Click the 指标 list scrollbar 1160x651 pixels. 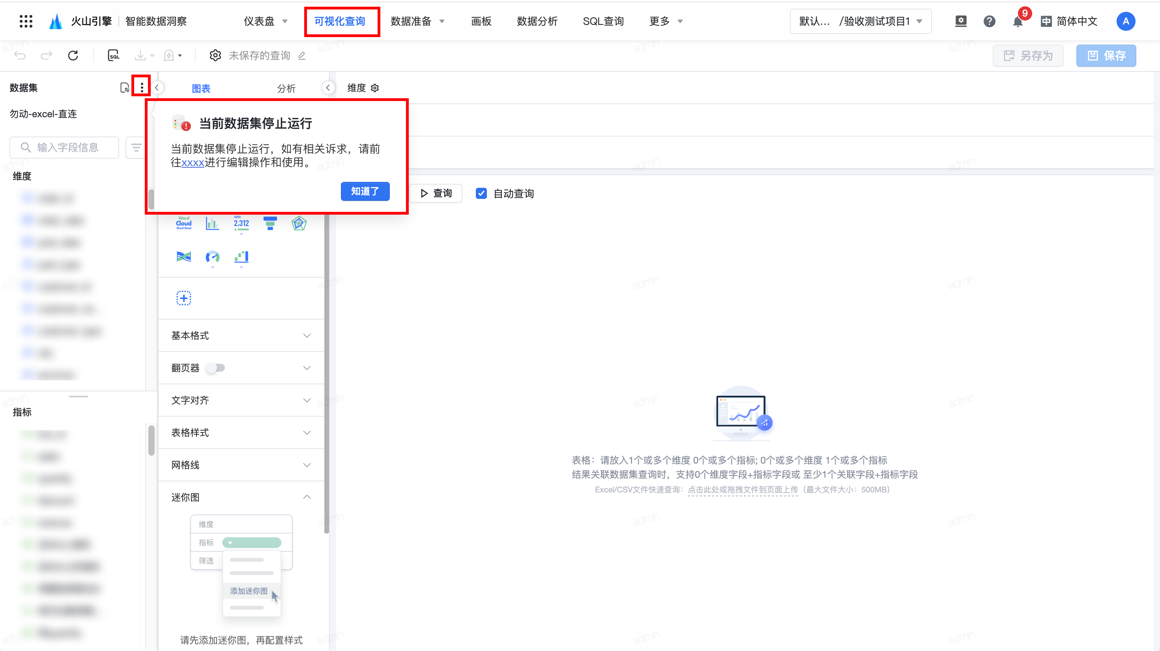[x=151, y=440]
